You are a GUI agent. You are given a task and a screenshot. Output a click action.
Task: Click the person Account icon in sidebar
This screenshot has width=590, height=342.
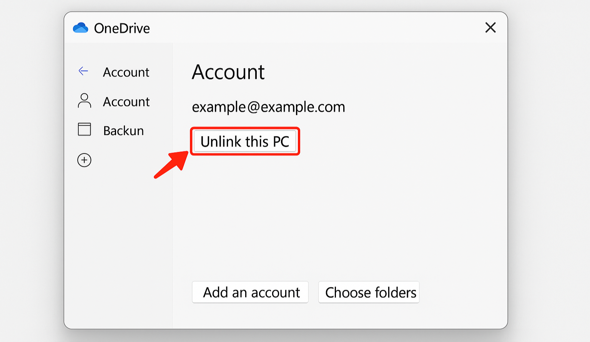pos(85,101)
